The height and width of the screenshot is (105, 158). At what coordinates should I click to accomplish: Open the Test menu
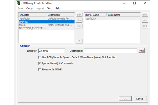(49, 8)
